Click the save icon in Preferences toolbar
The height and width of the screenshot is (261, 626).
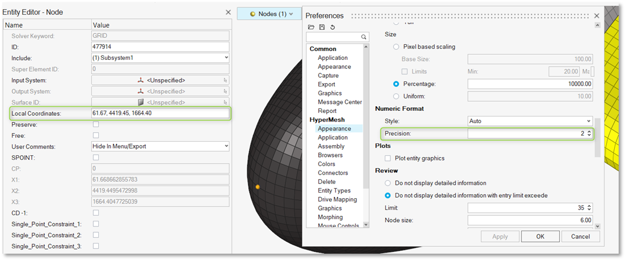pos(321,27)
